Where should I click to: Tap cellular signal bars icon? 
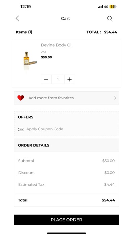coord(100,7)
